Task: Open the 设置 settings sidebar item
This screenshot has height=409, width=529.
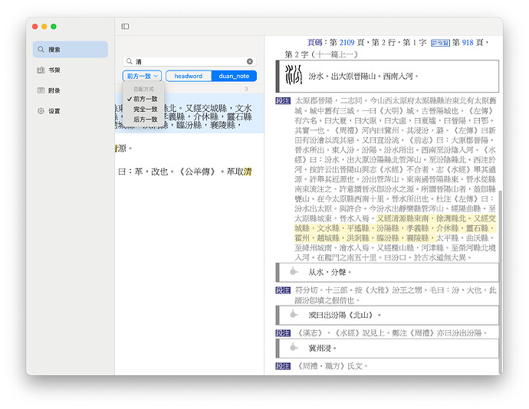Action: pyautogui.click(x=71, y=111)
